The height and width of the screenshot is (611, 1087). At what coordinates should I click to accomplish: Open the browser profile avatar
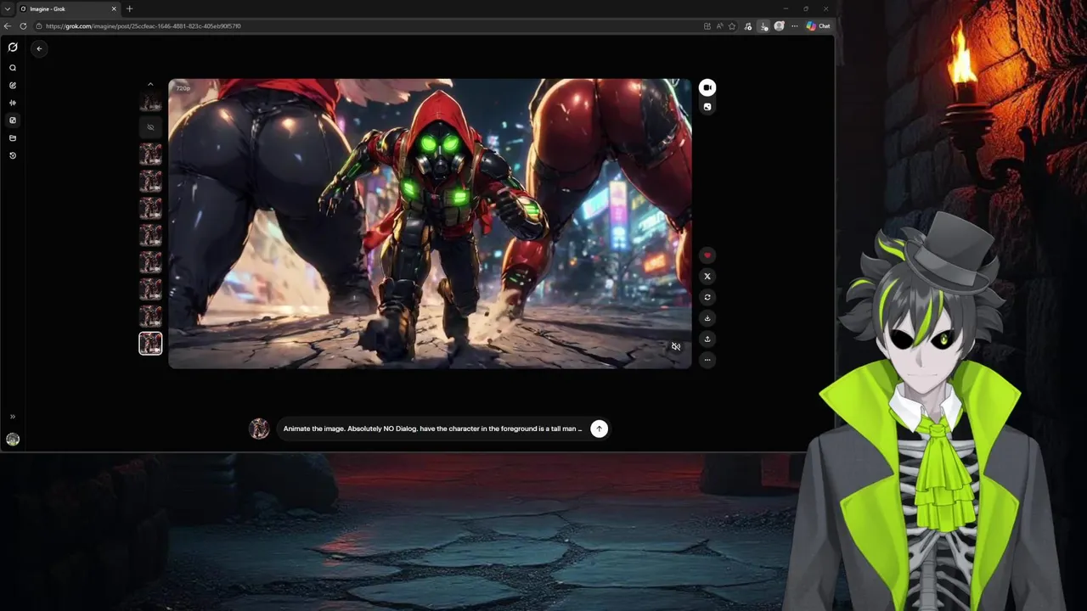click(x=779, y=26)
